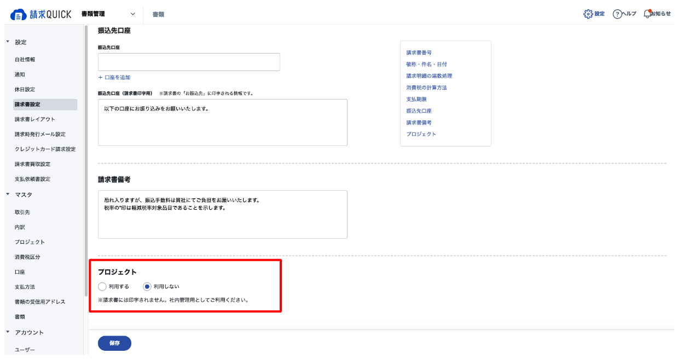This screenshot has height=359, width=677.
Task: Jump to 請求書備考 section link
Action: point(419,122)
